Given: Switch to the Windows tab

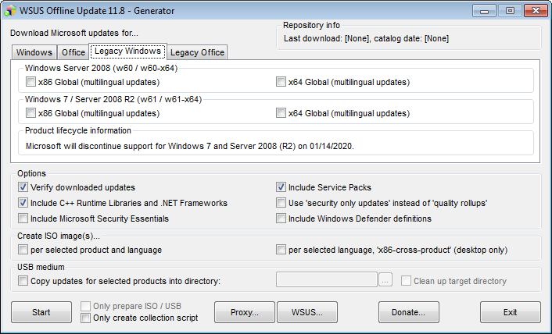Looking at the screenshot, I should (x=34, y=52).
